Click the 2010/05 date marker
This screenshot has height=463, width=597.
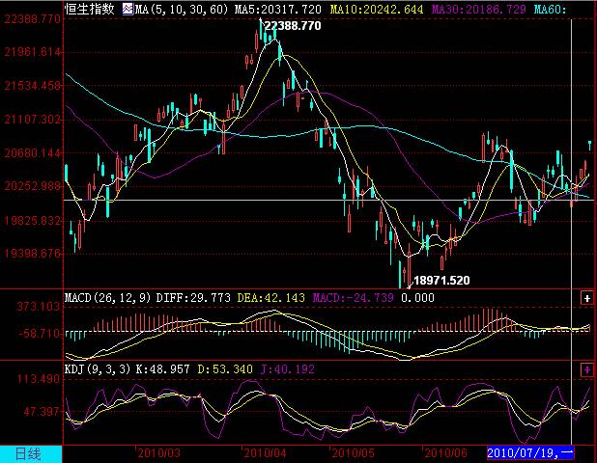point(353,453)
